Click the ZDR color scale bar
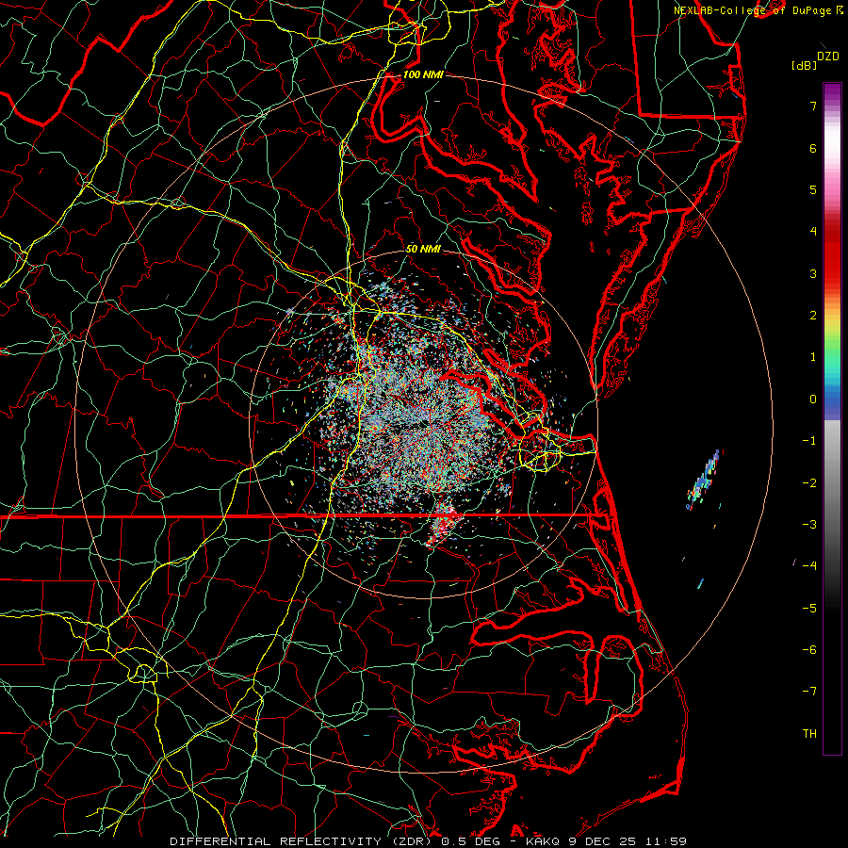 pyautogui.click(x=832, y=418)
